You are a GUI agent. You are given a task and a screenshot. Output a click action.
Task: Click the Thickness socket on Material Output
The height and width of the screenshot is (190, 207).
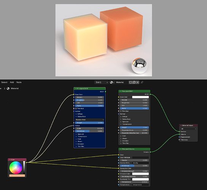tap(179, 140)
